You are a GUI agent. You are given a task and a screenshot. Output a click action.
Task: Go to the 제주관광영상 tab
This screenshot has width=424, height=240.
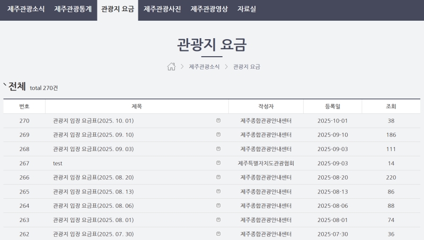tap(209, 9)
